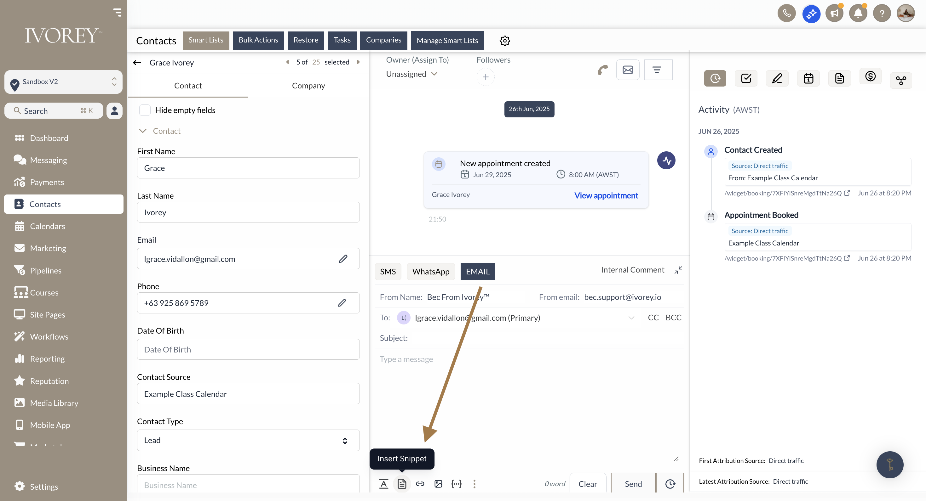Expand the Sandbox V2 account switcher
The width and height of the screenshot is (926, 501).
[63, 82]
